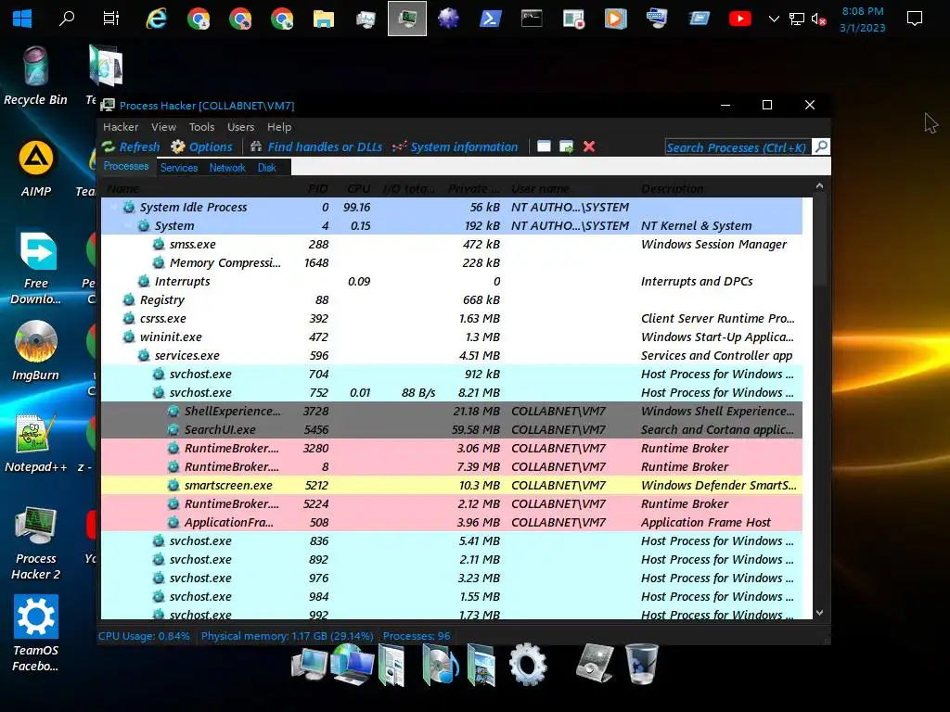Open the Users menu

(240, 127)
